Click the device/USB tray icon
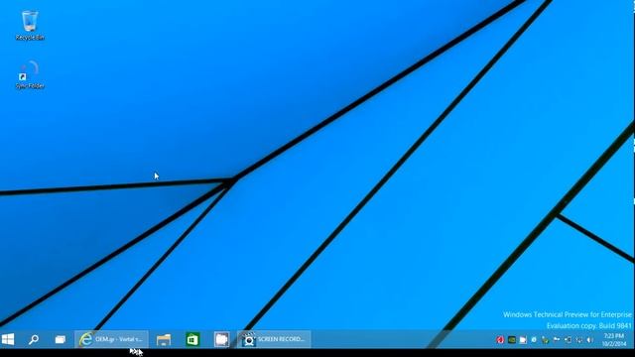The image size is (635, 357). tap(568, 340)
